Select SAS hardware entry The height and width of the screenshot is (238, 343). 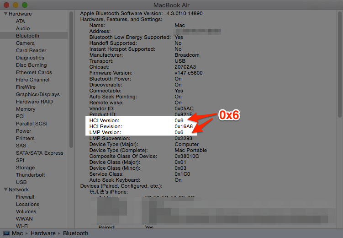point(21,146)
